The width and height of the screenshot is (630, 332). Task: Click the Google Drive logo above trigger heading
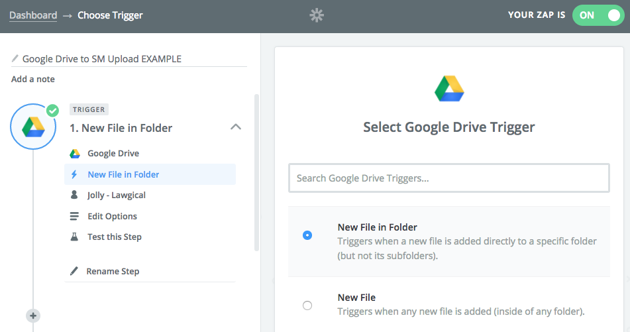[448, 89]
